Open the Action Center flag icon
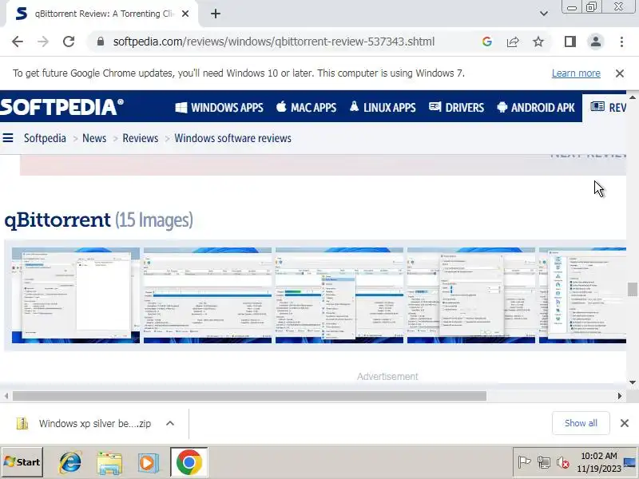The width and height of the screenshot is (639, 479). click(524, 462)
